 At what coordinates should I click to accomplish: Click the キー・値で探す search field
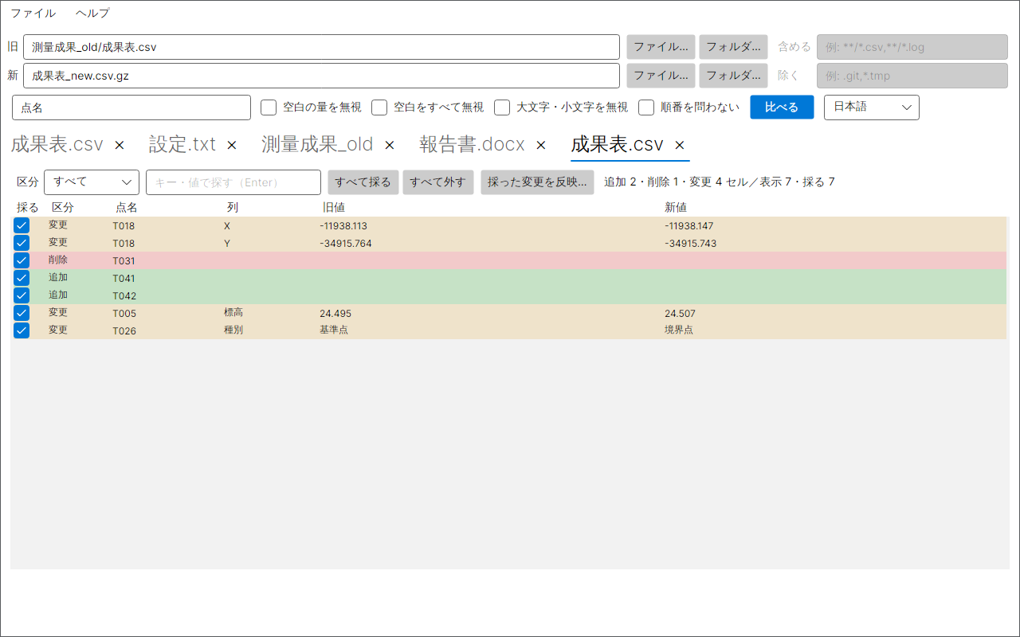coord(233,182)
